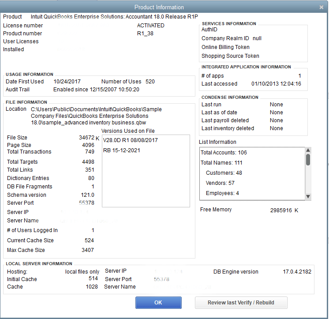Click the Dictionary Entries value 80
Image resolution: width=329 pixels, height=319 pixels.
(91, 178)
